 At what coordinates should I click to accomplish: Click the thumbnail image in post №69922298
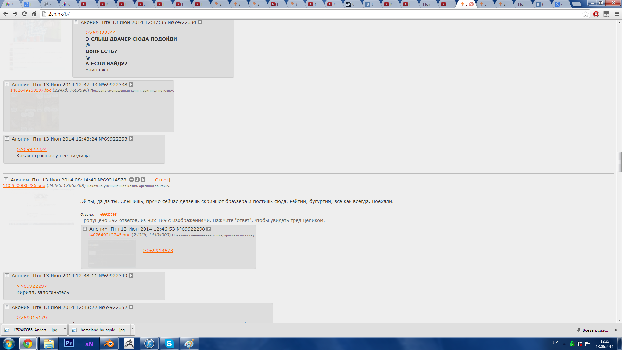pyautogui.click(x=111, y=253)
